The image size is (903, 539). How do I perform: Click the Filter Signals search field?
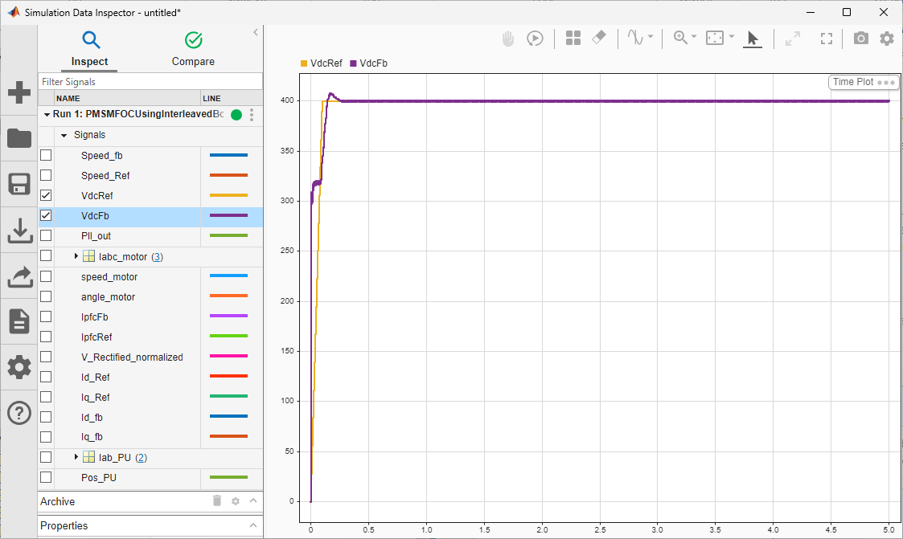[150, 82]
